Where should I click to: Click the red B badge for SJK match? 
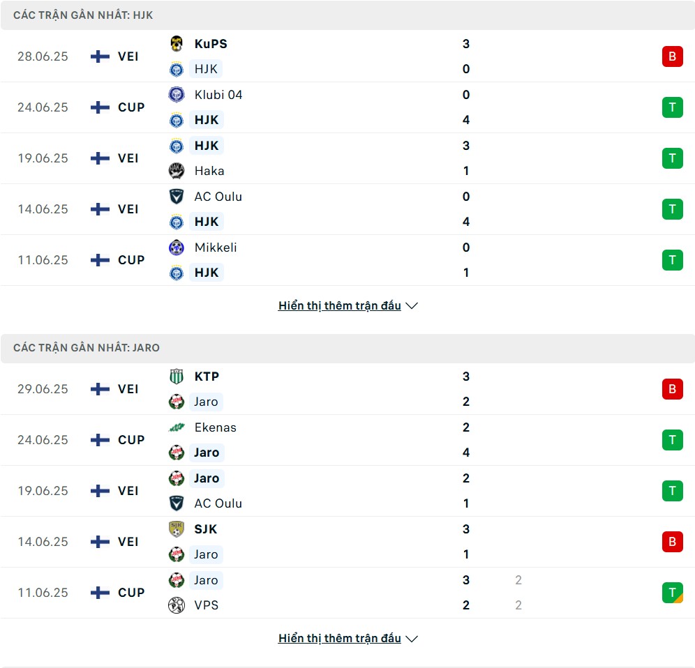673,542
